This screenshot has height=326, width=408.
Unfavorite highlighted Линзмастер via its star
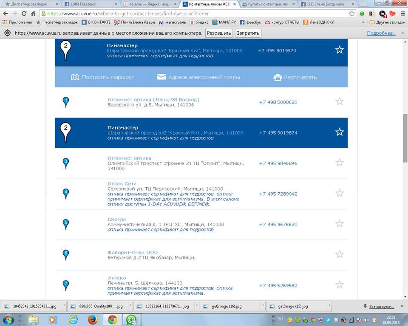(x=339, y=132)
